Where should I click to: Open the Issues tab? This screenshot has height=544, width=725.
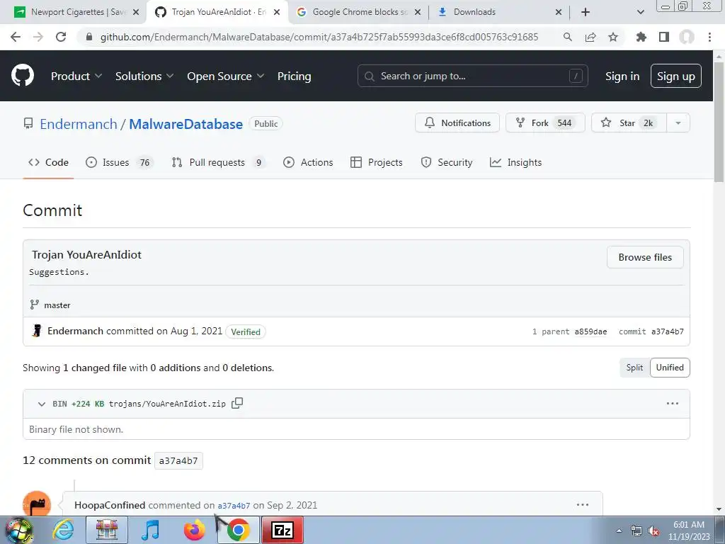(119, 162)
